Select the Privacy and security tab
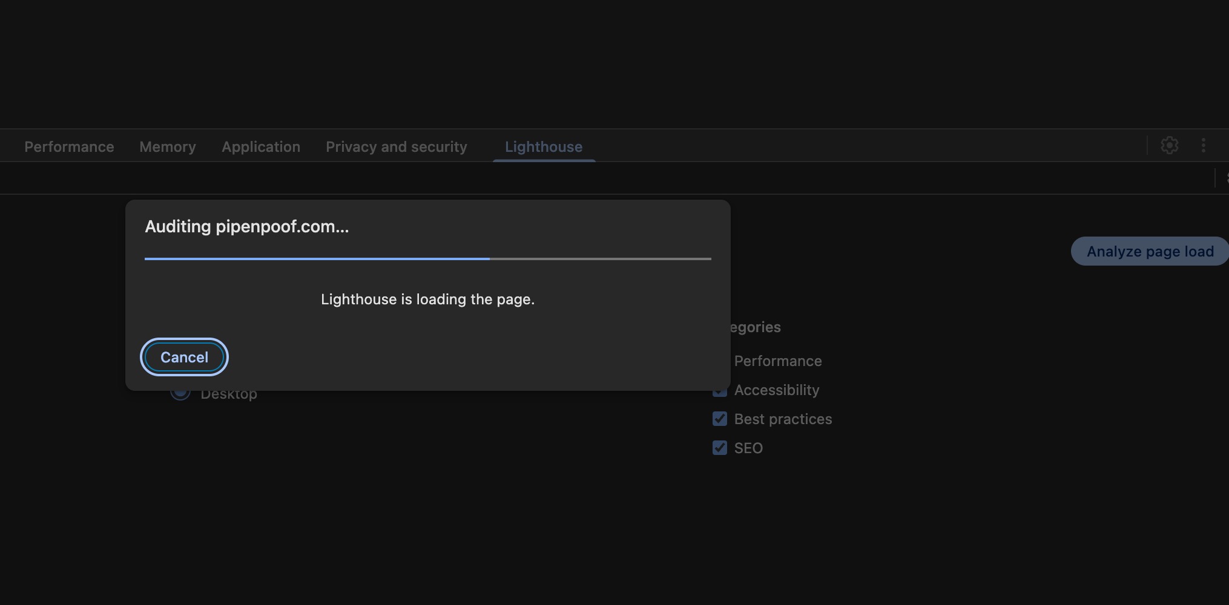1229x605 pixels. coord(397,147)
